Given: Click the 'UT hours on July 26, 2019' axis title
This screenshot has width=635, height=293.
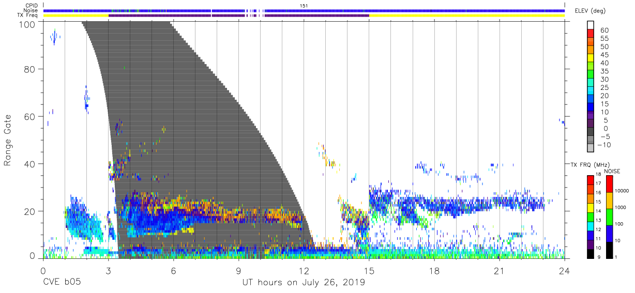Looking at the screenshot, I should [304, 282].
